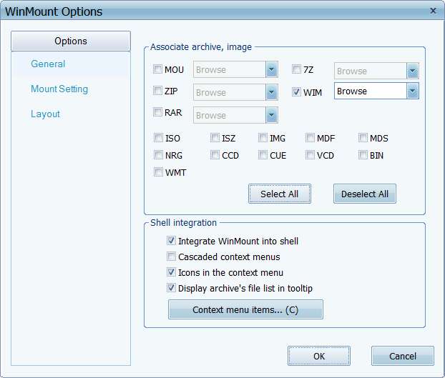The width and height of the screenshot is (445, 378).
Task: Enable the MDF image checkbox
Action: coord(310,138)
